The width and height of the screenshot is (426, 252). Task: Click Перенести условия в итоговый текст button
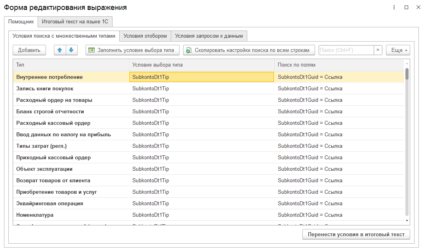356,234
